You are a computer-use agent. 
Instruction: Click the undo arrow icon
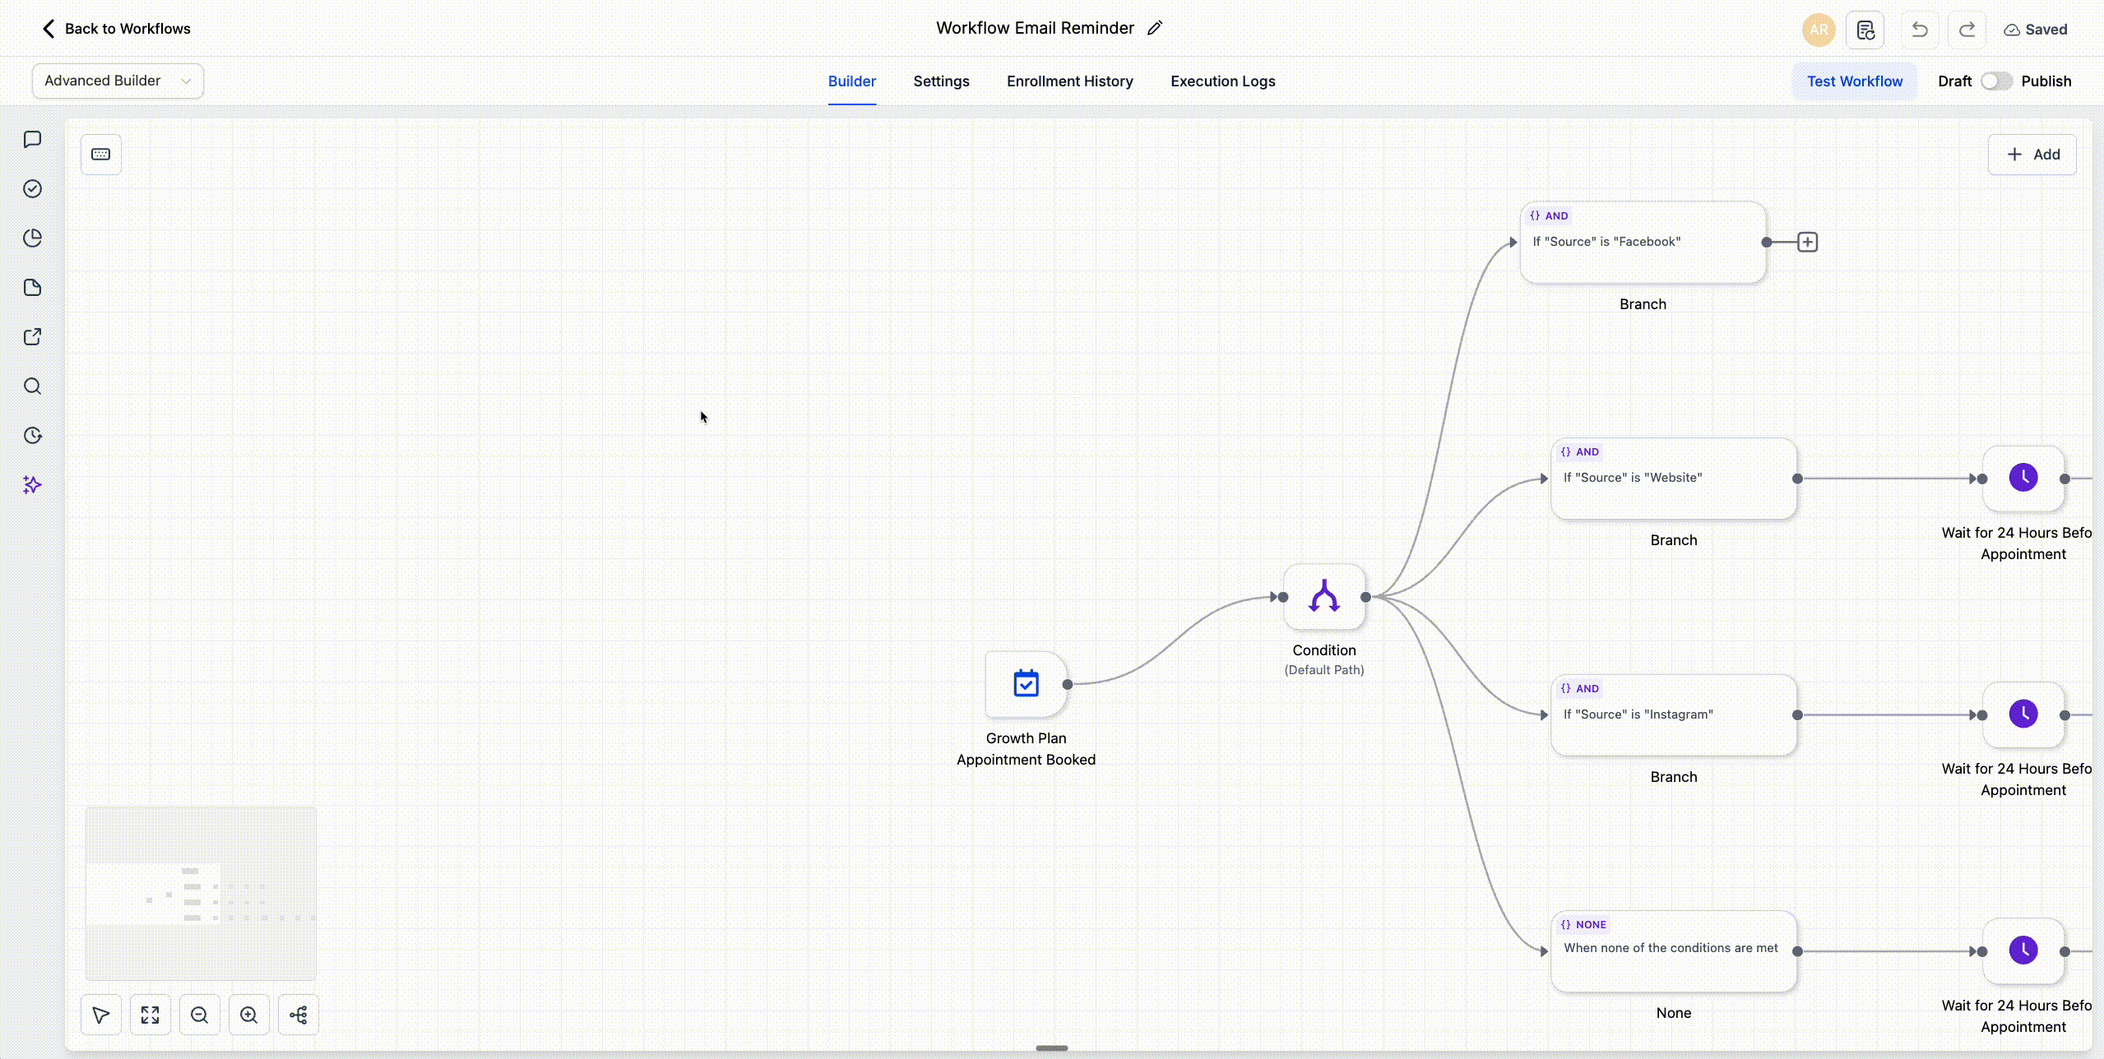(1920, 30)
